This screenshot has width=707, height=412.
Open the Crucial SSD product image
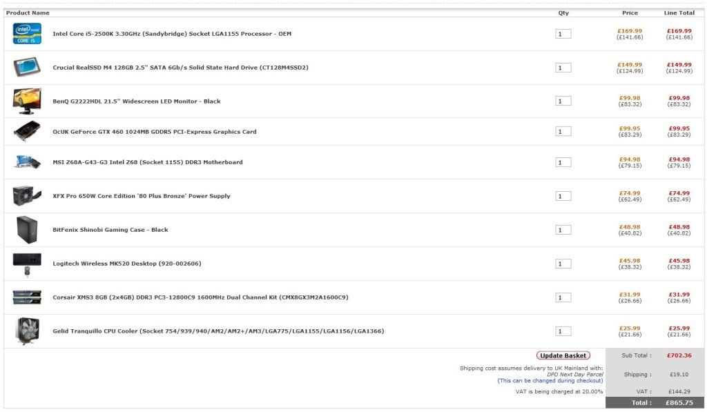[27, 67]
